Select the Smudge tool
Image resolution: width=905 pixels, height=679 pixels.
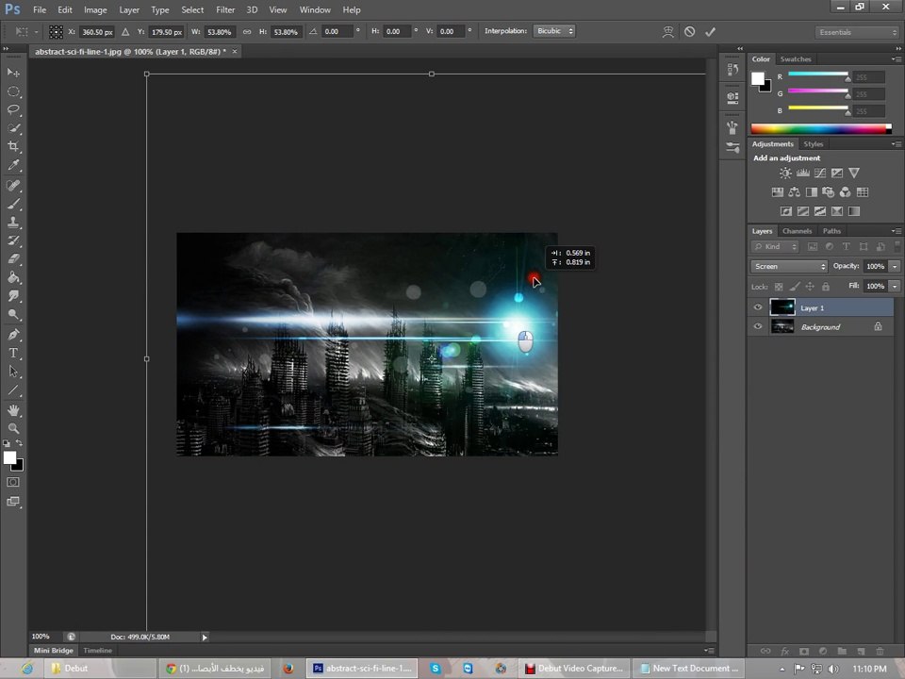(x=13, y=296)
